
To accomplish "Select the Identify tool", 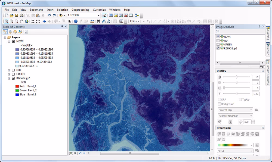I will click(76, 21).
